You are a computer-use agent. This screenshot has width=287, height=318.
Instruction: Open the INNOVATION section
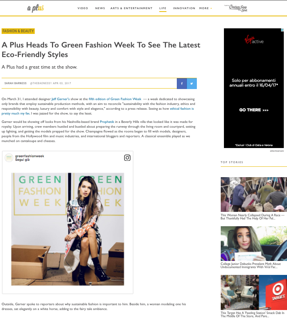point(184,8)
